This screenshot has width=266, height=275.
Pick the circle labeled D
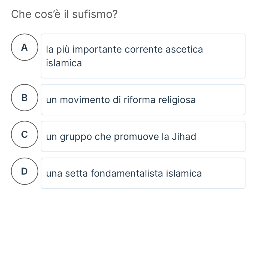(x=25, y=171)
